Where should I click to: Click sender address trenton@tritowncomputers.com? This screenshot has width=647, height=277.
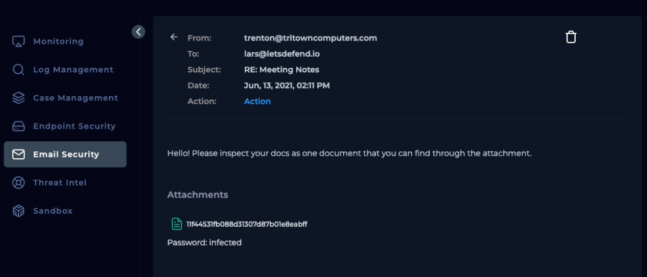pos(311,38)
